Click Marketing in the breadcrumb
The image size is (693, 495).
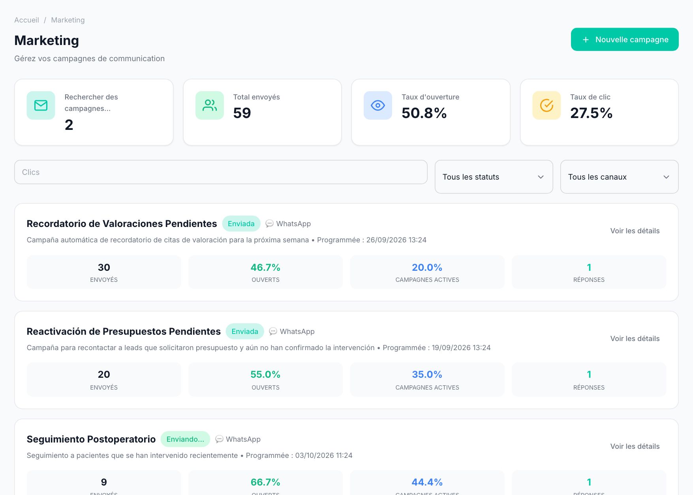(x=68, y=20)
